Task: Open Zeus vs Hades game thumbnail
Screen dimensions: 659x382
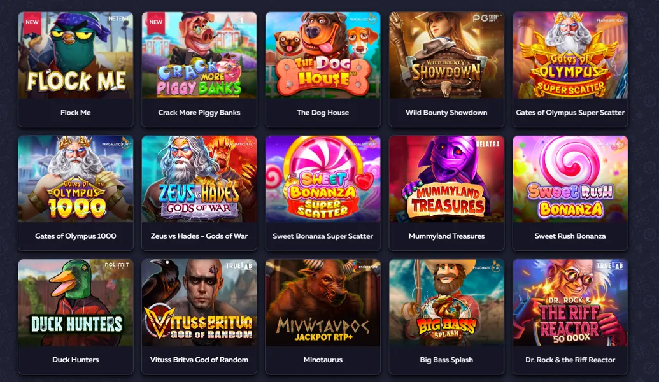Action: pyautogui.click(x=199, y=179)
